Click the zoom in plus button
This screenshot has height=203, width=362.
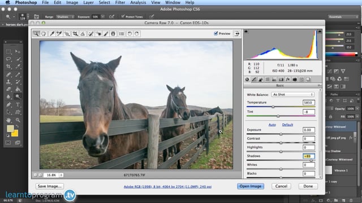coord(40,175)
